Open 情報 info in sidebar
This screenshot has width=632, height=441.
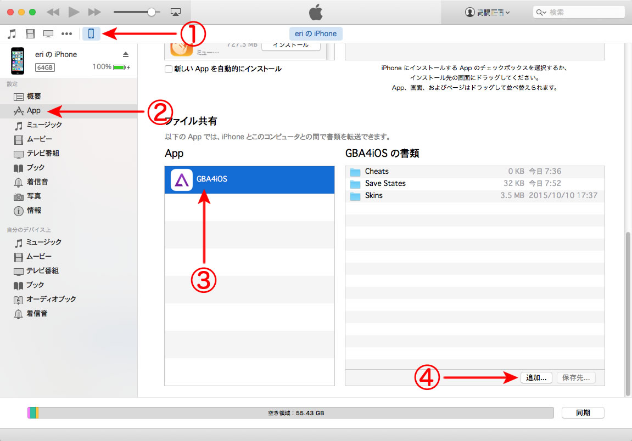pyautogui.click(x=69, y=211)
